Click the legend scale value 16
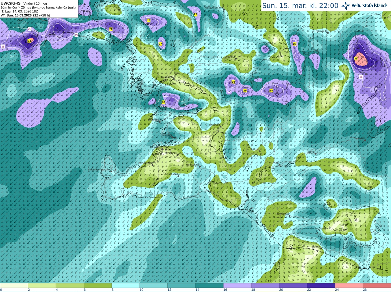The height and width of the screenshot is (292, 391). click(225, 290)
